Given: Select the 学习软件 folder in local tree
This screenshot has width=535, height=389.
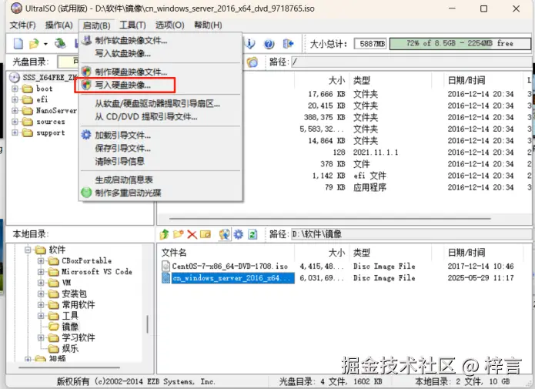Looking at the screenshot, I should tap(79, 337).
